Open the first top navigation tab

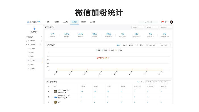pyautogui.click(x=48, y=22)
